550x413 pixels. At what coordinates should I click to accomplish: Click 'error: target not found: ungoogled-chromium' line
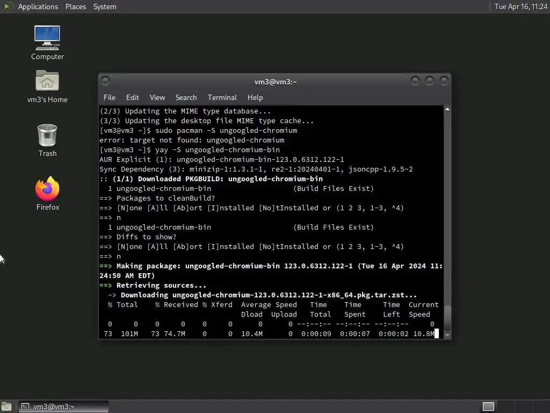192,140
